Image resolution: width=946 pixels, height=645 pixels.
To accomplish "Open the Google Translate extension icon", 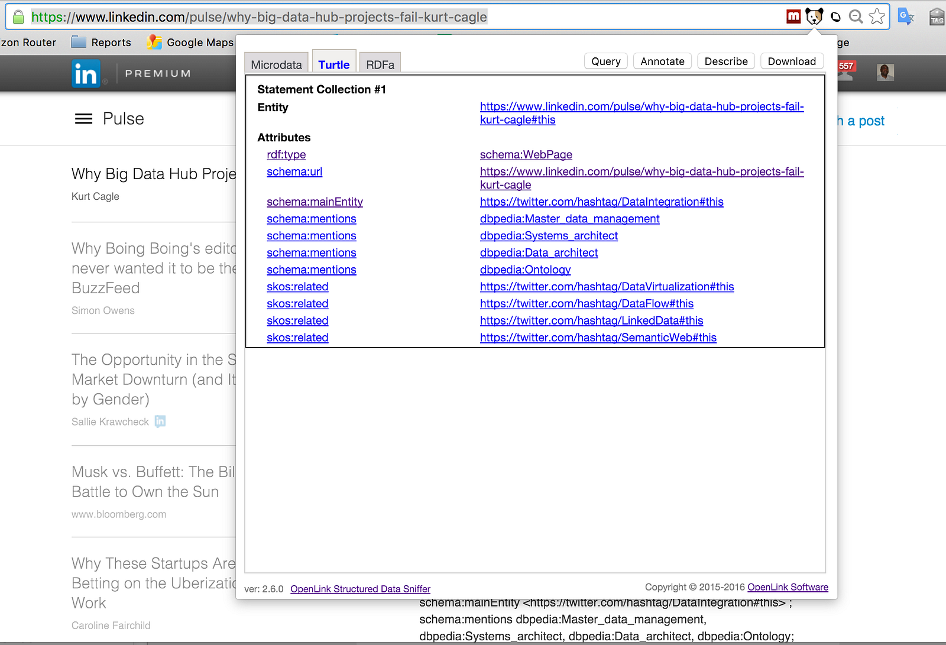I will click(905, 17).
